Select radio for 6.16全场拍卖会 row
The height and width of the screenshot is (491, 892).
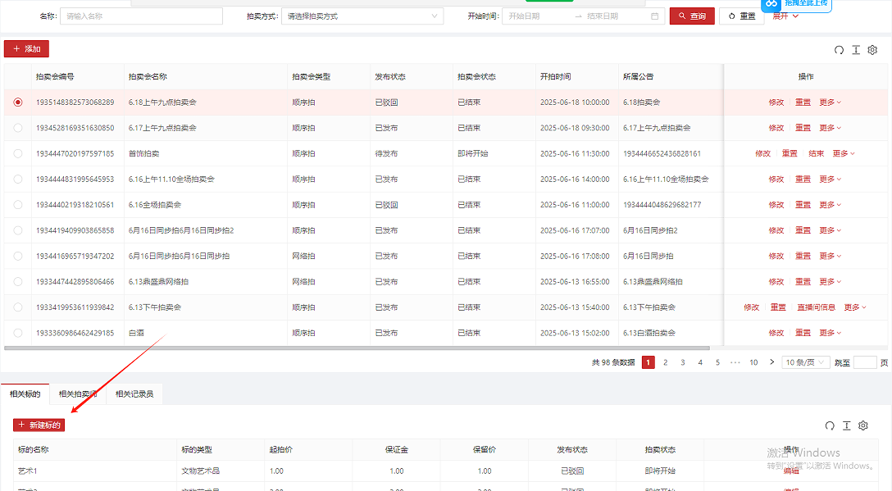(18, 205)
